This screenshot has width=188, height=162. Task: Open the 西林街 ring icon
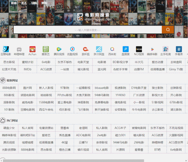(x=112, y=49)
